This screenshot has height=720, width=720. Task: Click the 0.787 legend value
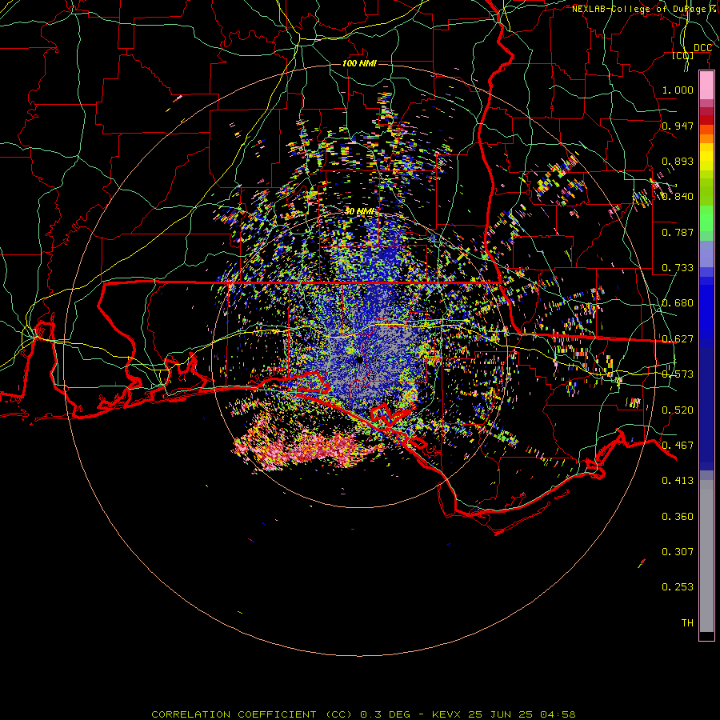678,232
